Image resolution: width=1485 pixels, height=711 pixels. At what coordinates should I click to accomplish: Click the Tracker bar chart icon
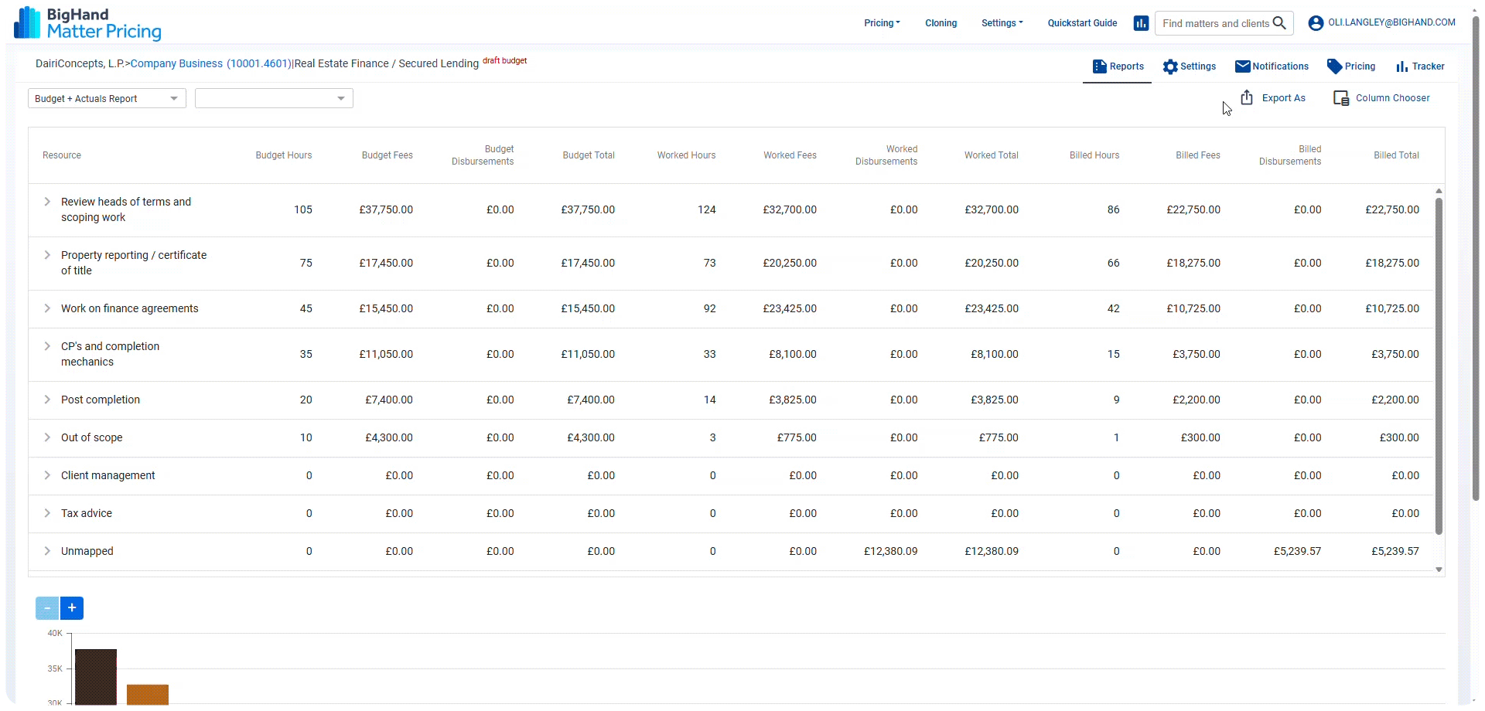coord(1401,66)
